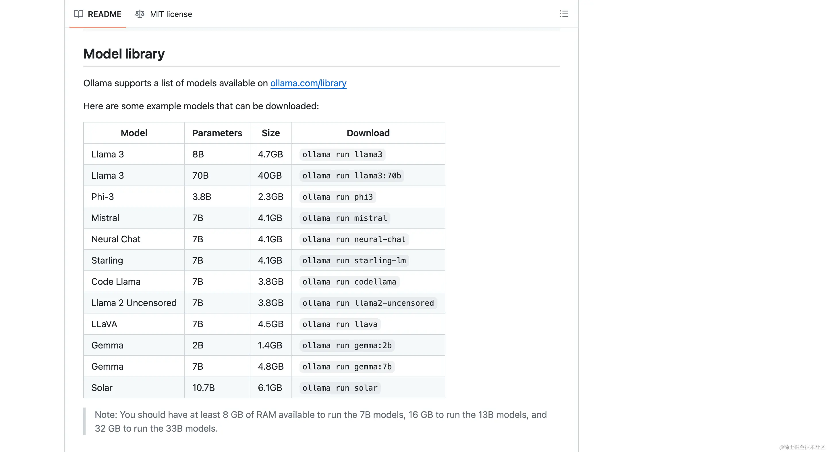Open the README outline list icon
This screenshot has height=452, width=827.
pos(563,14)
